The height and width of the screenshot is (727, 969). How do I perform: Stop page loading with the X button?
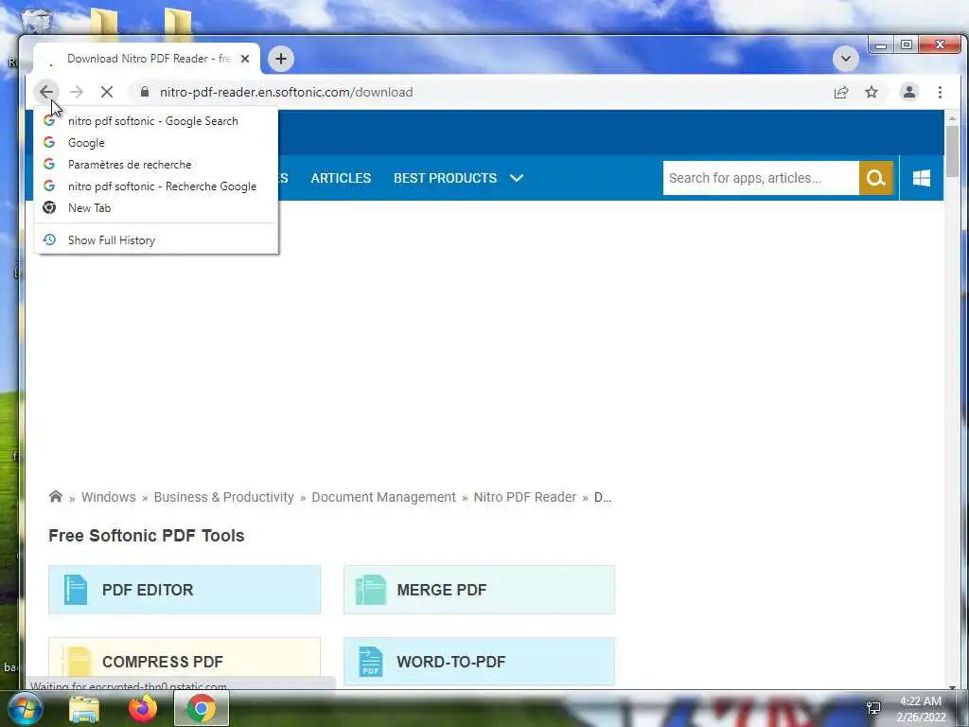pos(106,92)
